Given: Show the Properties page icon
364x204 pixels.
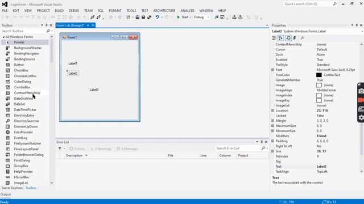Looking at the screenshot, I should [x=288, y=38].
